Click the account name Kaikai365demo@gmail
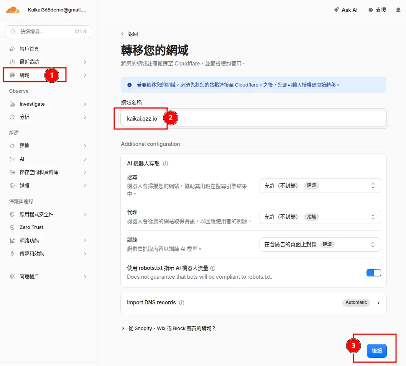 click(57, 10)
